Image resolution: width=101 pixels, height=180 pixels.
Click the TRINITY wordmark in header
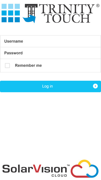[67, 9]
